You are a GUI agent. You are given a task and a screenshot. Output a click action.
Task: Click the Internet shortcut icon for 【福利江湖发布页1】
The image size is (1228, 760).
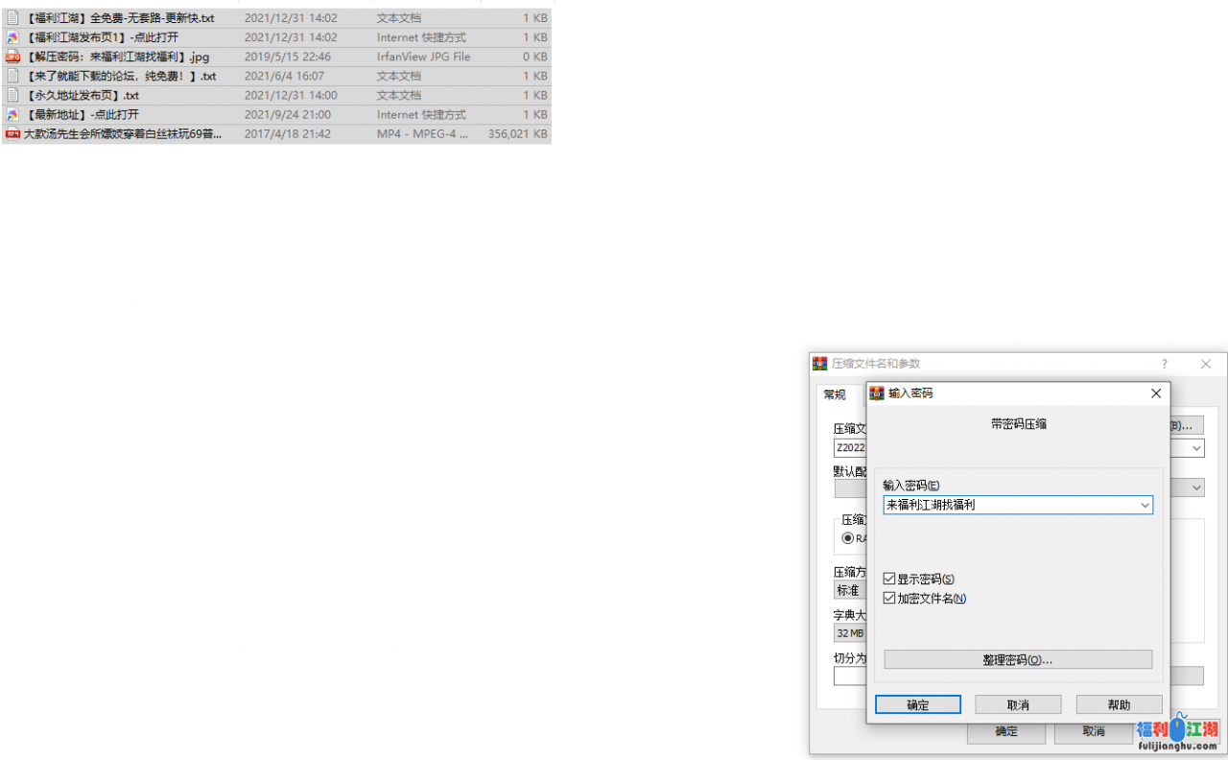coord(12,37)
